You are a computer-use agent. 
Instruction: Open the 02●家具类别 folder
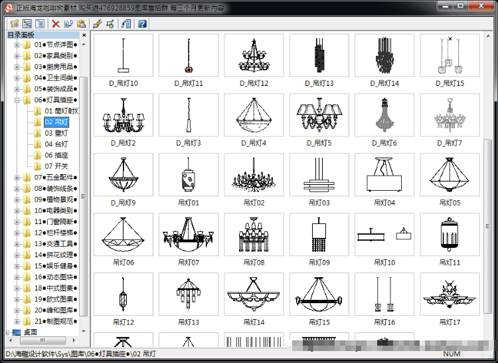(55, 56)
